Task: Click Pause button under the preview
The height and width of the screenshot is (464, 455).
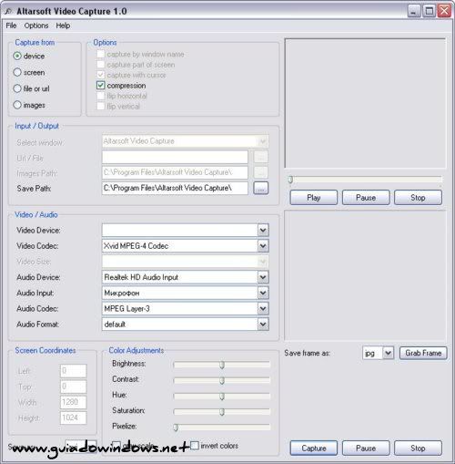Action: (366, 198)
